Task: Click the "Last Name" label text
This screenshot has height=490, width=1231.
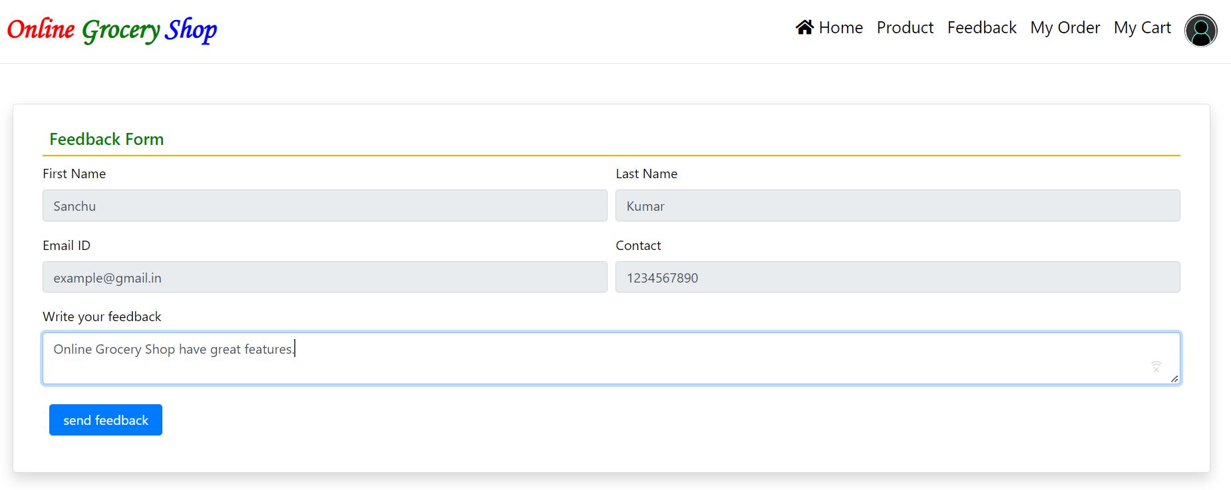Action: (x=646, y=174)
